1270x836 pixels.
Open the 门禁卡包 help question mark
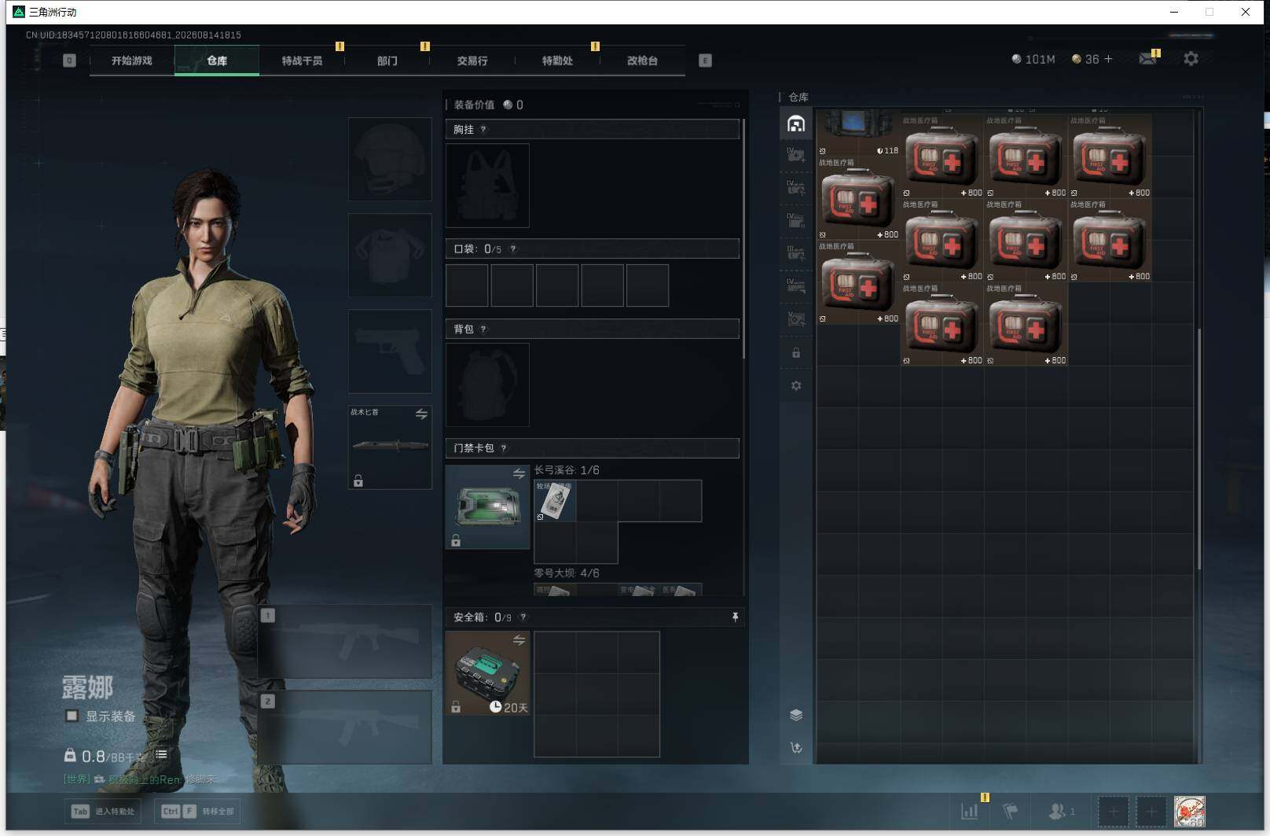(x=504, y=448)
